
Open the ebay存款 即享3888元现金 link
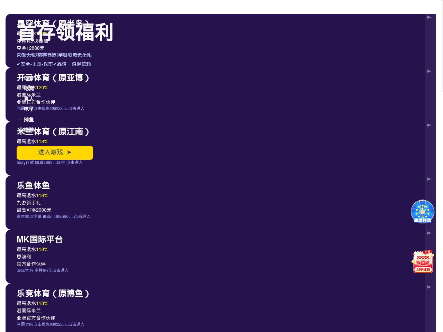click(x=49, y=163)
